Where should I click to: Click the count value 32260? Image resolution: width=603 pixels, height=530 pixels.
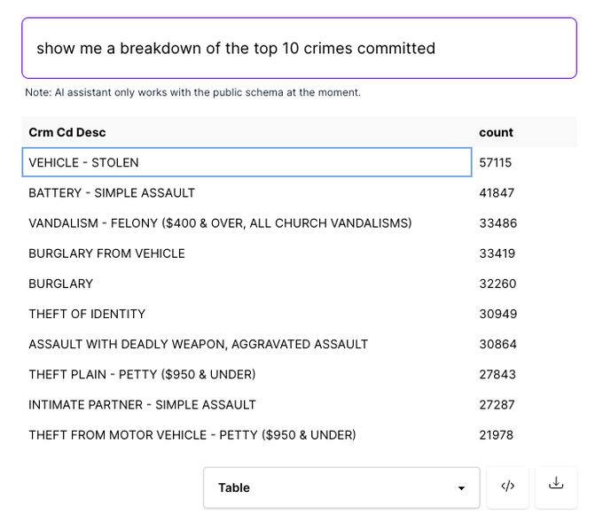pos(497,284)
